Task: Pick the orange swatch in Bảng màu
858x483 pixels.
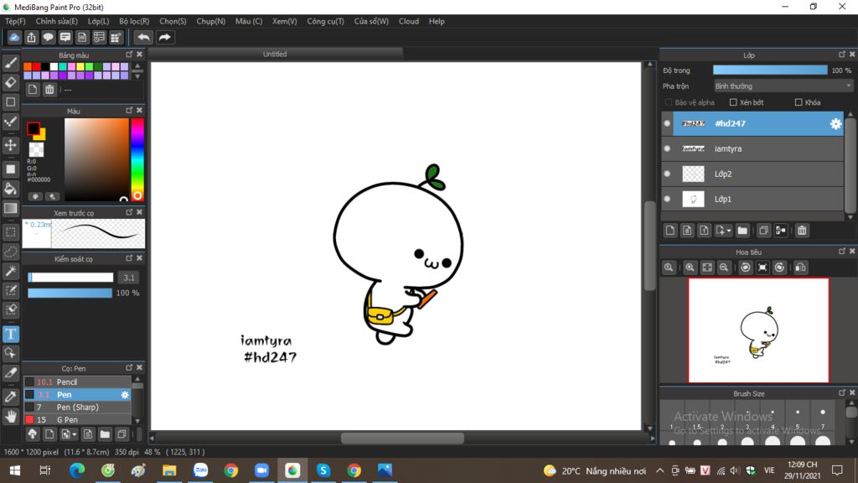Action: [x=28, y=67]
